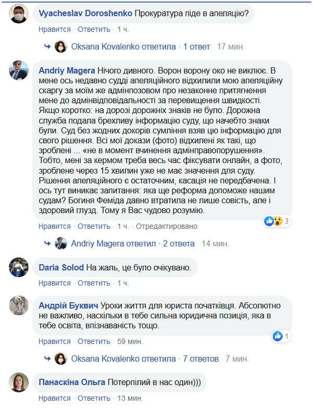Open Daria Solod's name link

61,267
